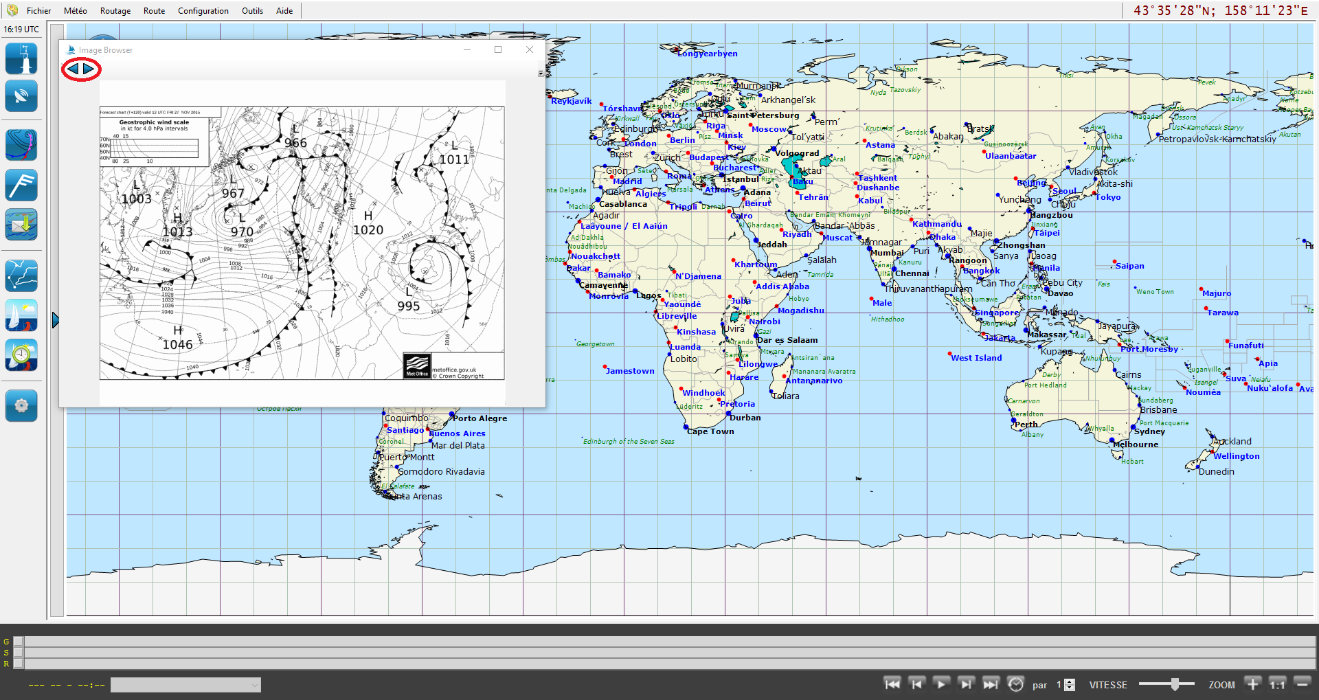Screen dimensions: 1319x700
Task: Open the Météo menu
Action: tap(75, 11)
